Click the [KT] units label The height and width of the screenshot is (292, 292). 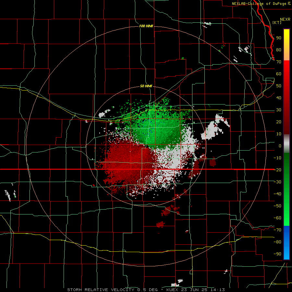click(277, 22)
